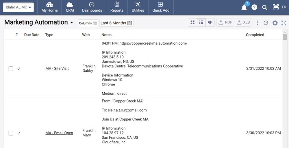Image resolution: width=289 pixels, height=148 pixels.
Task: View notifications bell with badge 2
Action: pyautogui.click(x=244, y=7)
